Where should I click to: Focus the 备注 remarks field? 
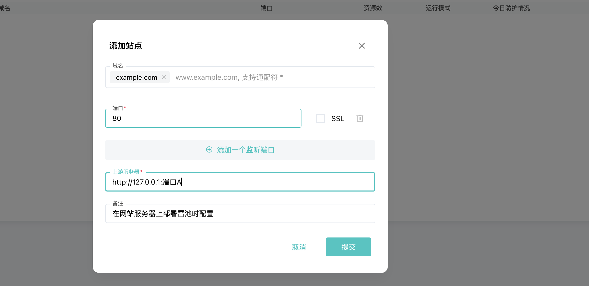(240, 213)
